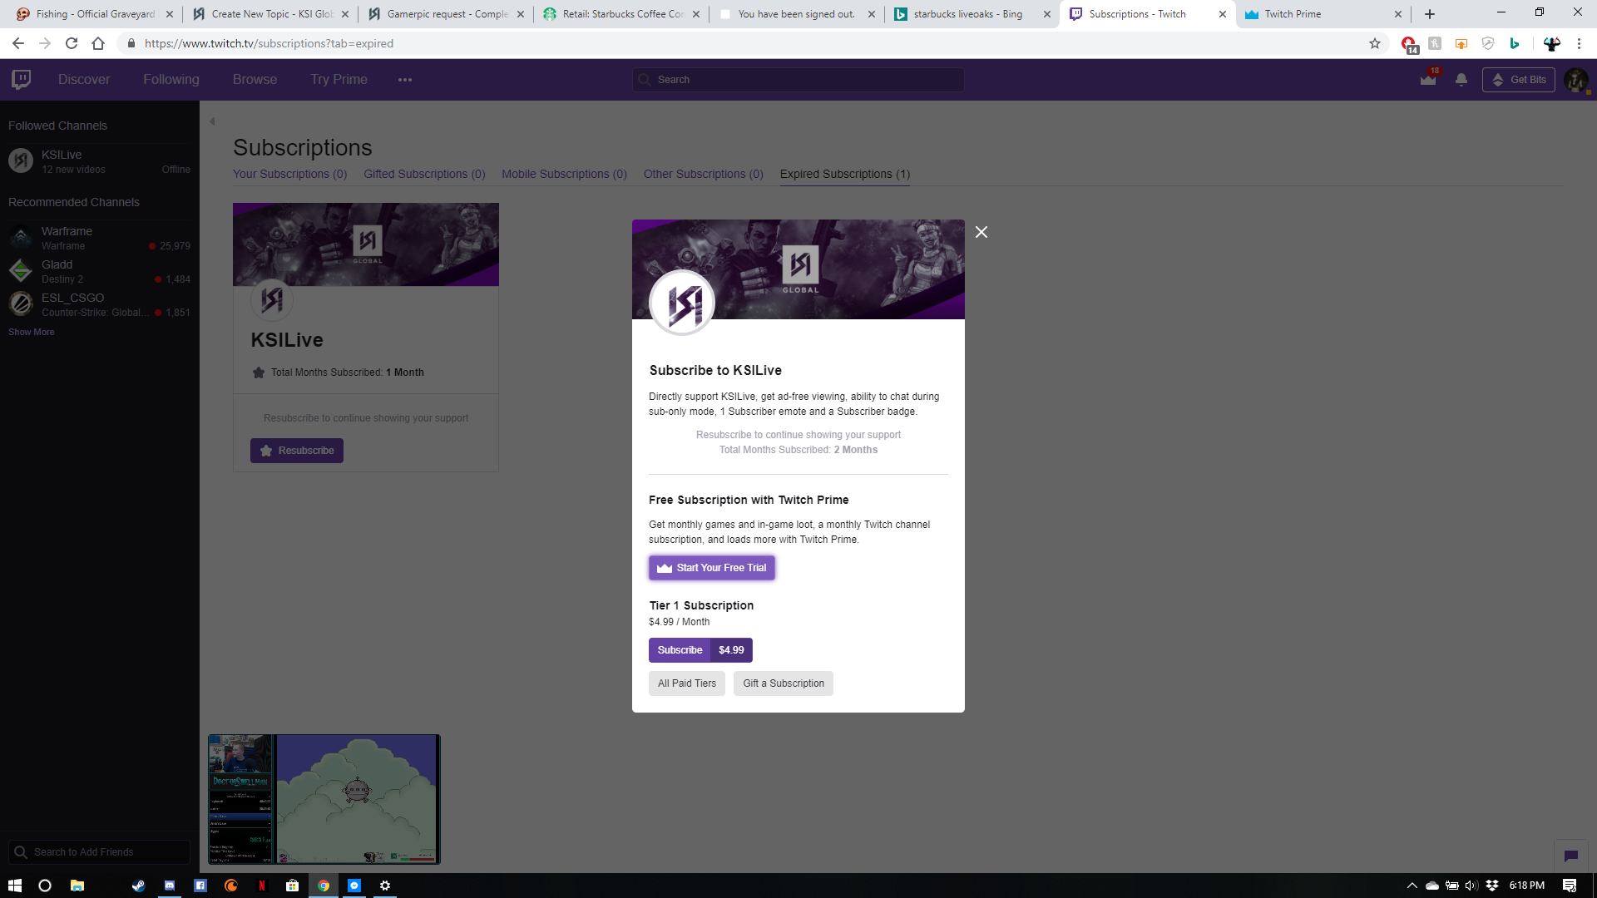The height and width of the screenshot is (898, 1597).
Task: Open the more options ellipsis in the Twitch nav
Action: click(x=405, y=80)
